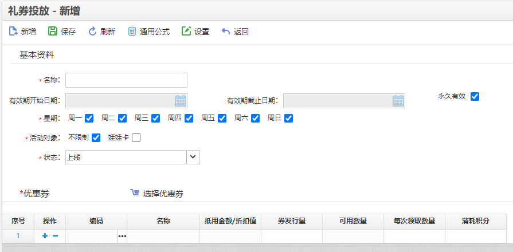The image size is (513, 252).
Task: Click the 刷新 refresh icon
Action: point(92,31)
